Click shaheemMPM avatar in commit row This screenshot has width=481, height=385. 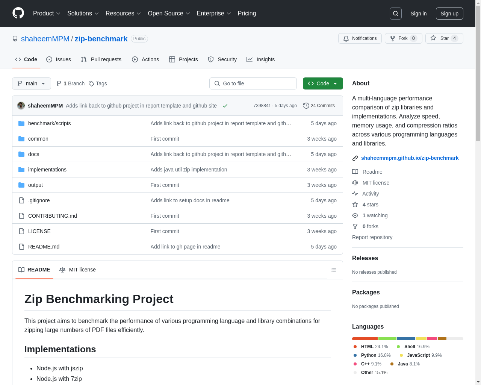(21, 106)
